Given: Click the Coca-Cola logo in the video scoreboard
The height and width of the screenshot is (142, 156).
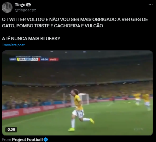Looking at the screenshot, I should [53, 59].
